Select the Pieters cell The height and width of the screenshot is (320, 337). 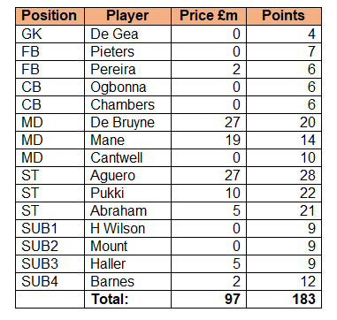[x=127, y=51]
